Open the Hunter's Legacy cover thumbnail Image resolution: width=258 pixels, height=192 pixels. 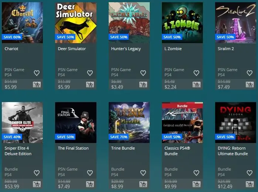129,22
